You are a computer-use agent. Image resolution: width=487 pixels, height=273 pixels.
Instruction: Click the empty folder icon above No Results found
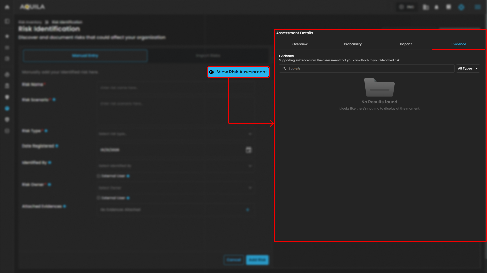tap(379, 88)
